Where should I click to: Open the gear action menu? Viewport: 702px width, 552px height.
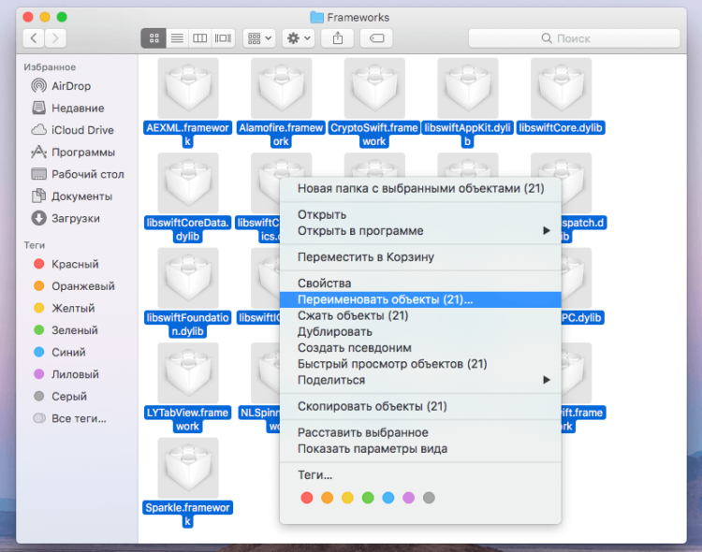coord(299,38)
